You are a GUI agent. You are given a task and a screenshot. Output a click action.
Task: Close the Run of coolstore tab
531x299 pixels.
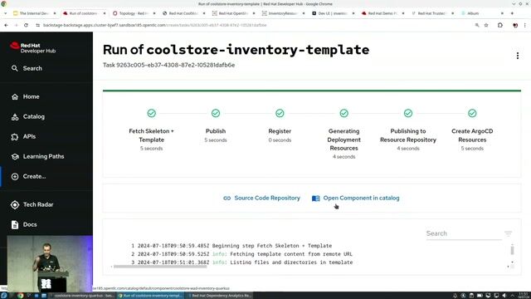coord(105,13)
